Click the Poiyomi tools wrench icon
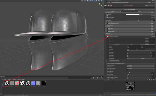This screenshot has height=96, width=156. point(107,5)
